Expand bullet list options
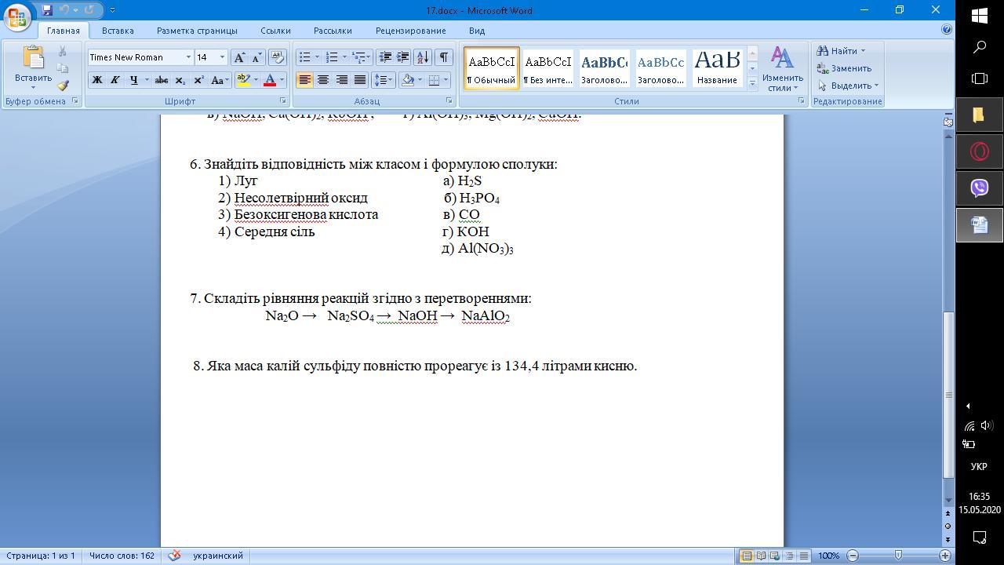The image size is (1004, 565). tap(317, 57)
